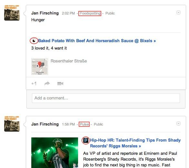The height and width of the screenshot is (168, 189).
Task: Open the Baked Potato With Beef link
Action: click(97, 41)
